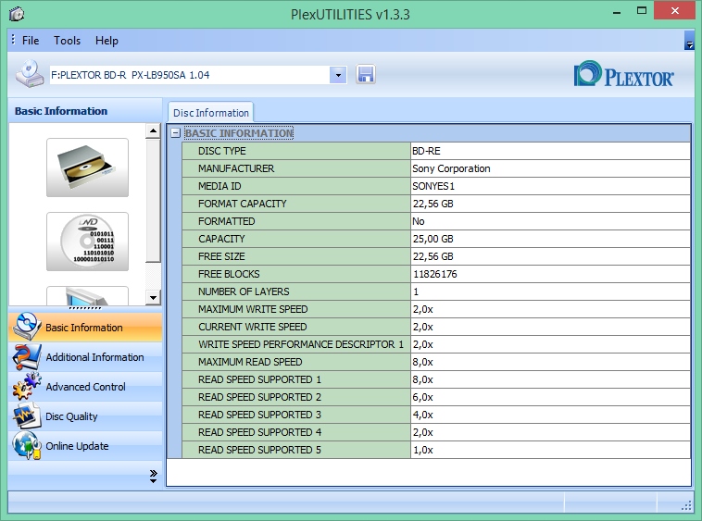Open the File menu
The height and width of the screenshot is (521, 702).
[x=31, y=41]
